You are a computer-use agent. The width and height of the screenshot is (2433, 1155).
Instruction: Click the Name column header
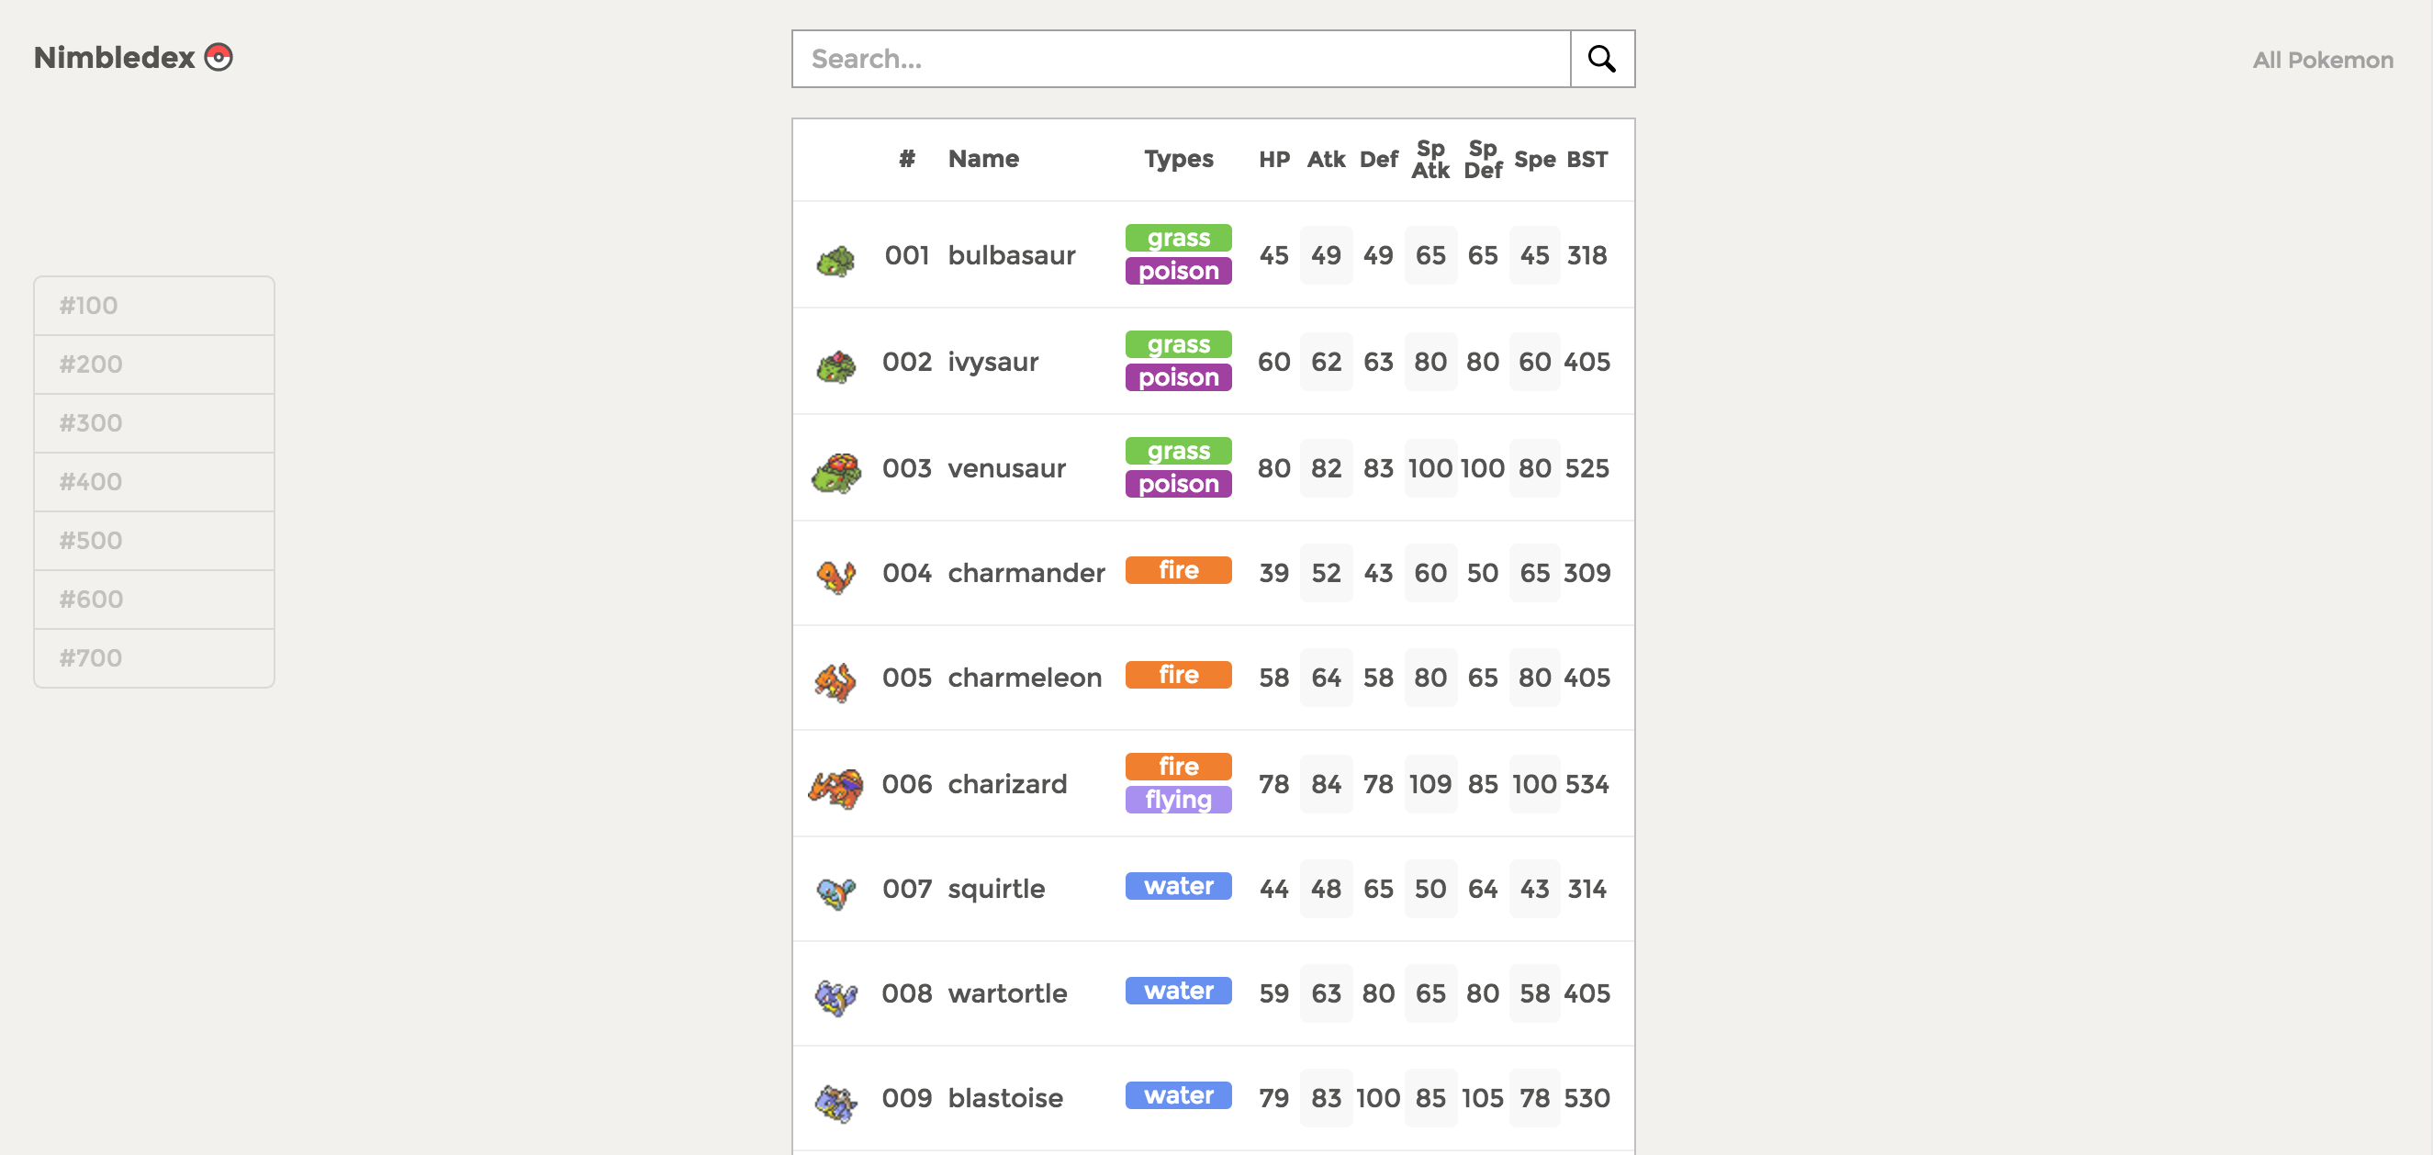tap(983, 159)
